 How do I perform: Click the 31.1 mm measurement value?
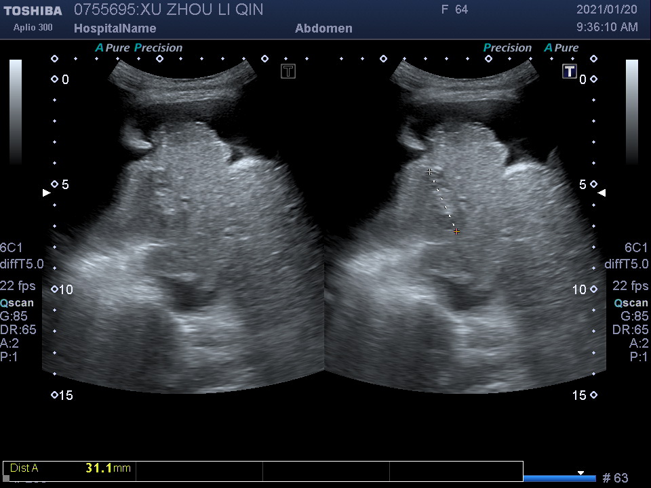pos(108,468)
